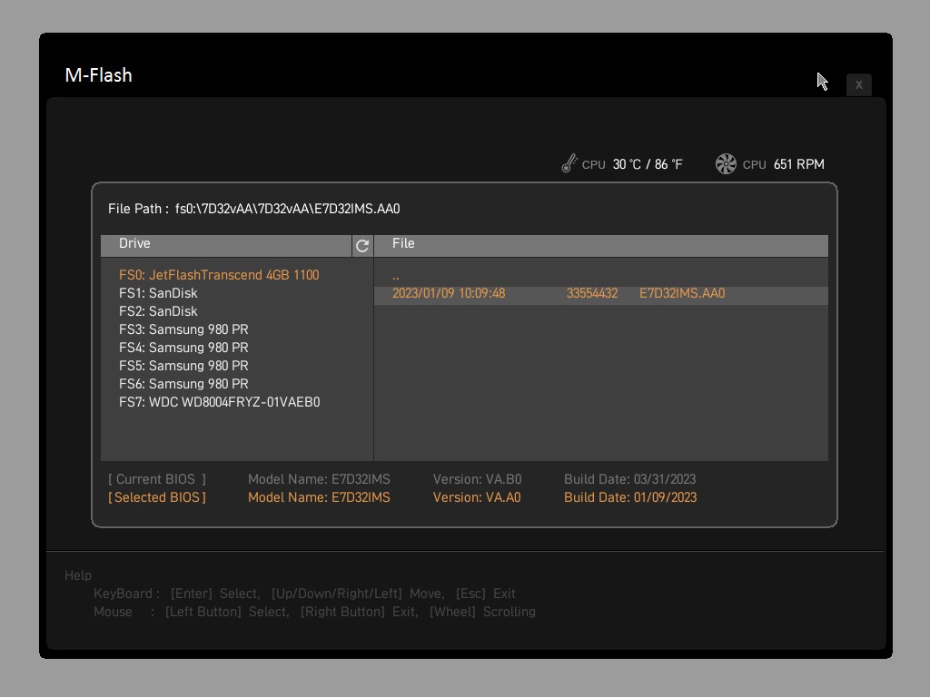Select FS7 WDC WD8004FRYZ drive
The width and height of the screenshot is (930, 697).
point(219,402)
